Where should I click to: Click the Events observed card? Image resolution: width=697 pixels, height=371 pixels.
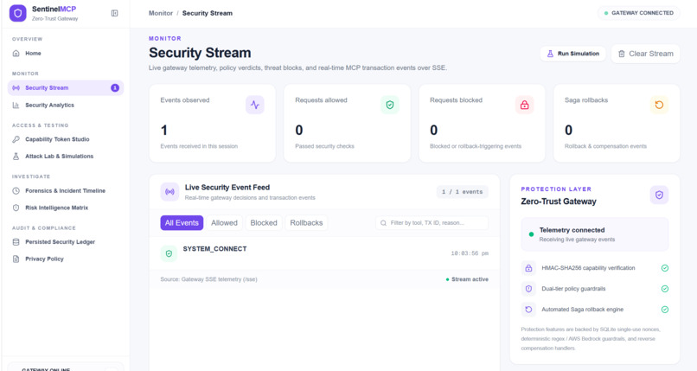pyautogui.click(x=213, y=124)
